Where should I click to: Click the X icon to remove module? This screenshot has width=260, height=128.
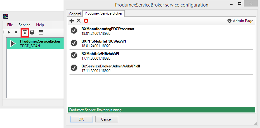click(79, 21)
